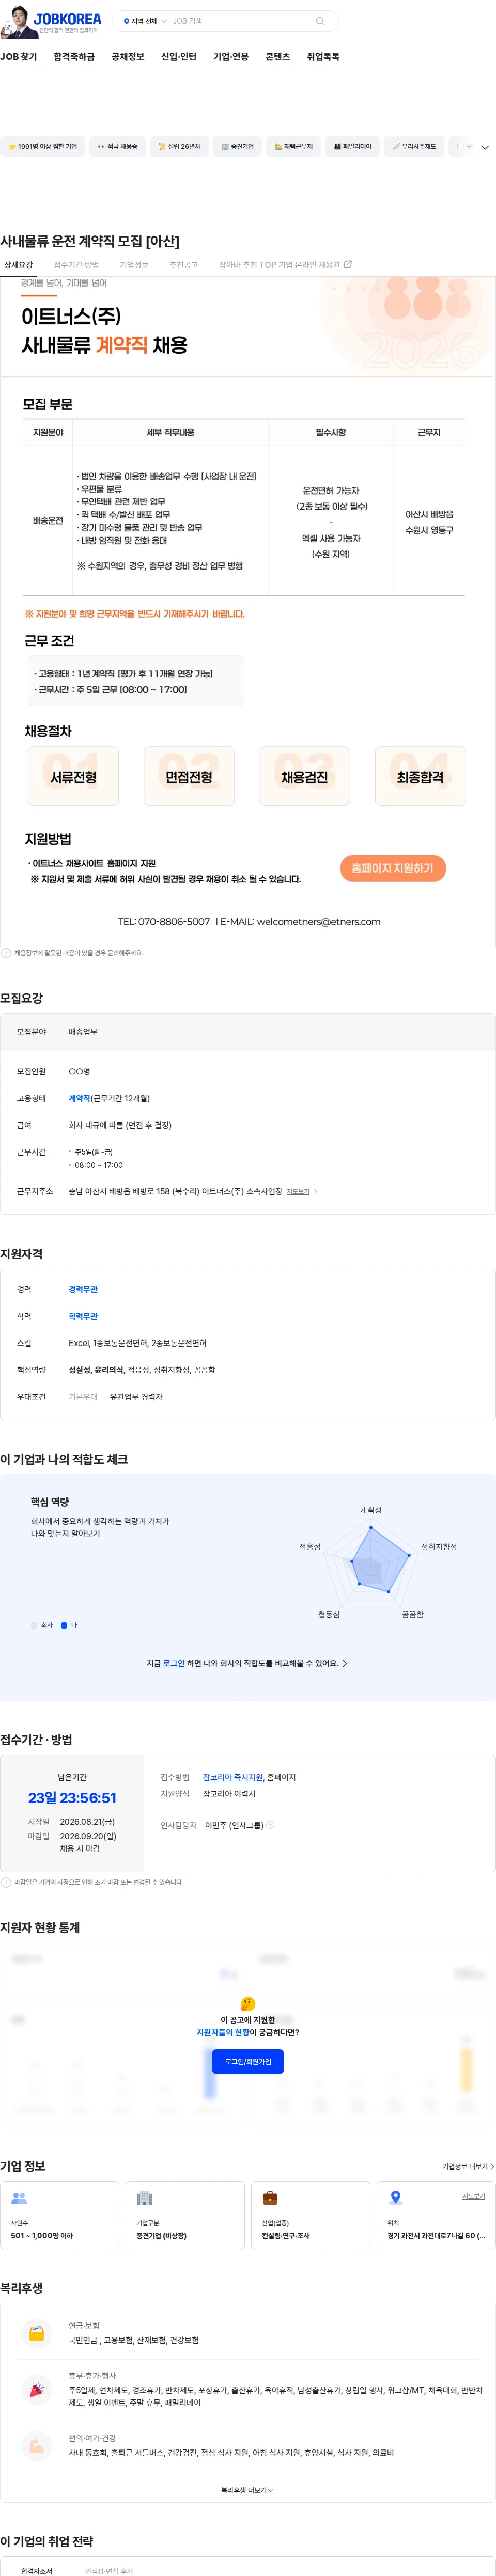496x2576 pixels.
Task: Open the 공채정보 menu
Action: (128, 57)
